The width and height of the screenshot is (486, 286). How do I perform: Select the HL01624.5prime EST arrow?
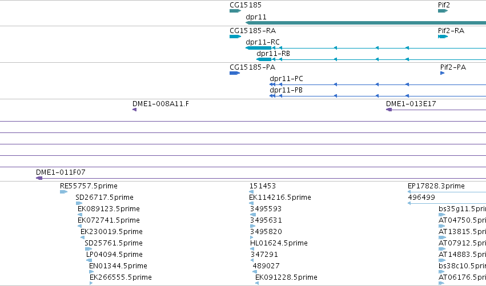click(252, 249)
